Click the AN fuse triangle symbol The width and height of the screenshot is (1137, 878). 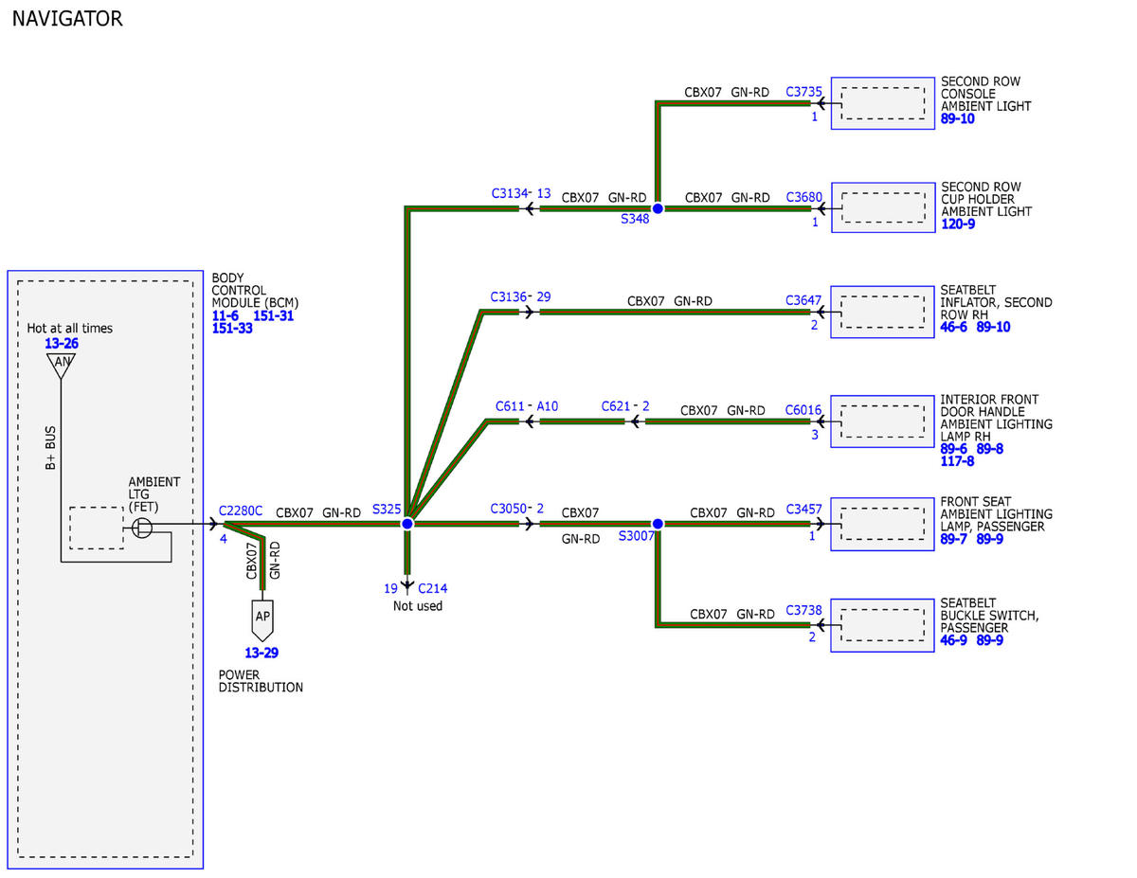62,364
